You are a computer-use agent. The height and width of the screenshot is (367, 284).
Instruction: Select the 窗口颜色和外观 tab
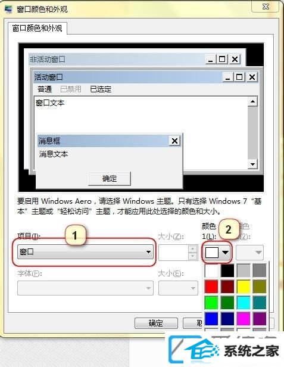[x=38, y=29]
